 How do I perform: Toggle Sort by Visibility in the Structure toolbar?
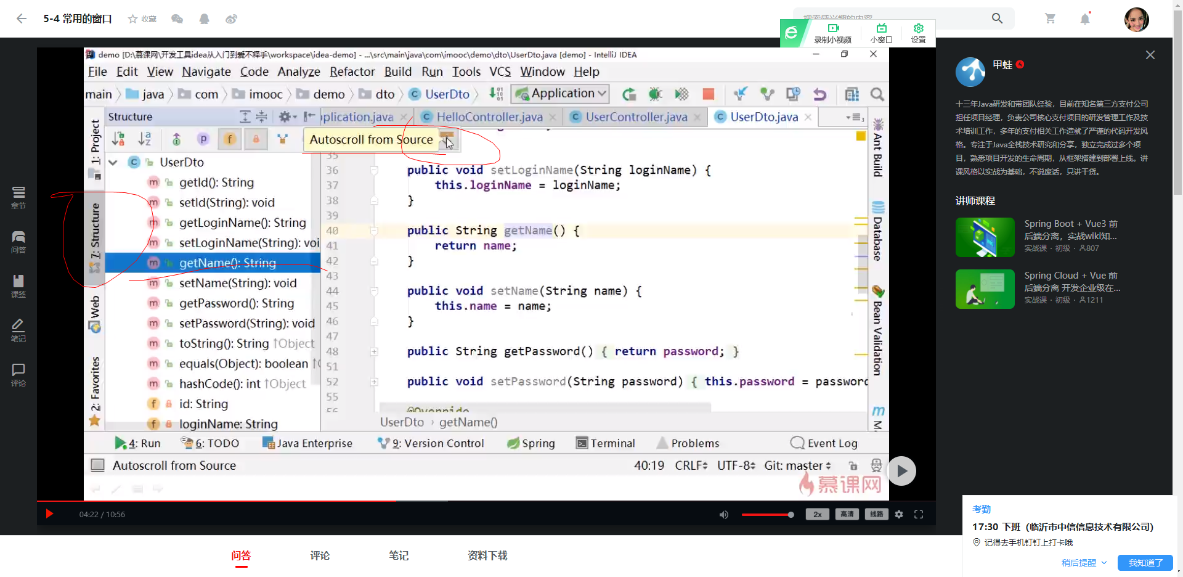pyautogui.click(x=118, y=139)
